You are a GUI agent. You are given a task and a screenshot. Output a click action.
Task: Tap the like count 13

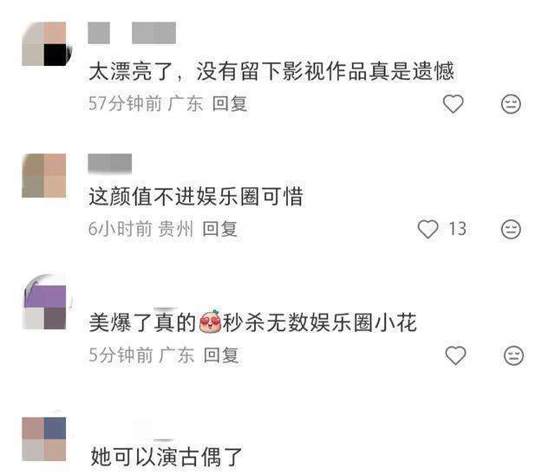pos(457,229)
